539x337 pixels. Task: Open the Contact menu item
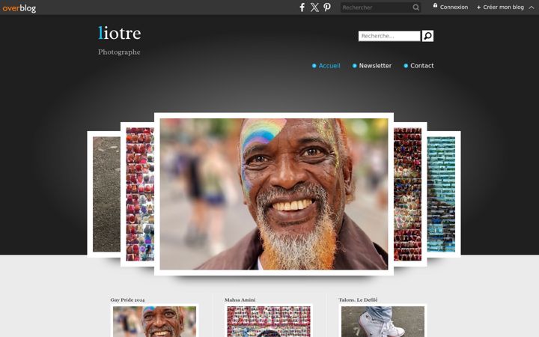[418, 66]
